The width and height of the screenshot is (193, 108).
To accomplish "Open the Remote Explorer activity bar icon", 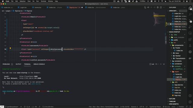I will [190, 33].
